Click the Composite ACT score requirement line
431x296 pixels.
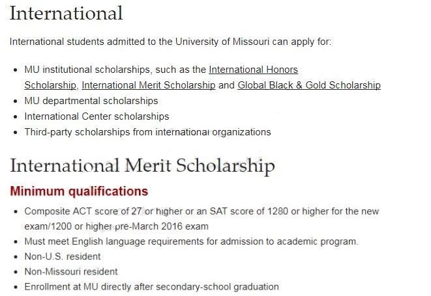(201, 211)
